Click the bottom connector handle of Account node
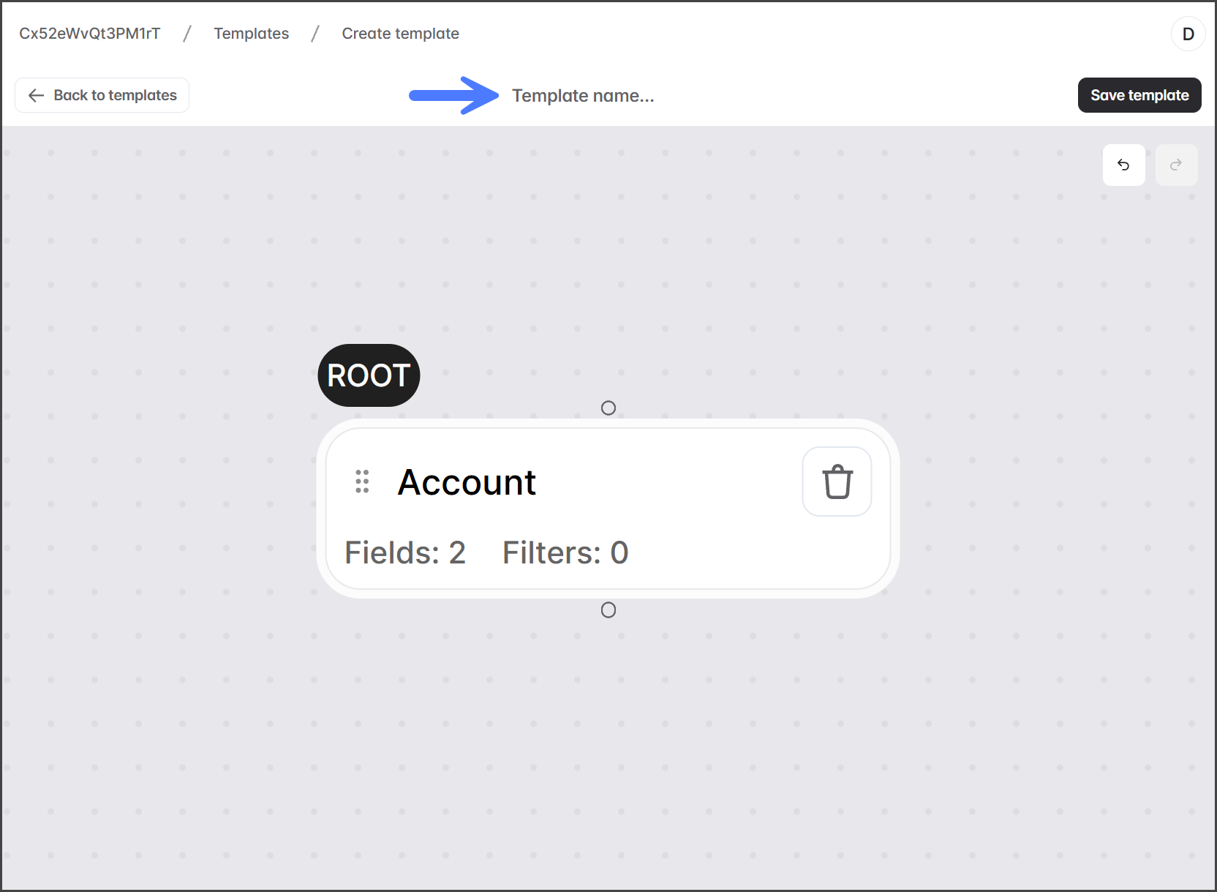This screenshot has width=1217, height=892. (x=608, y=610)
